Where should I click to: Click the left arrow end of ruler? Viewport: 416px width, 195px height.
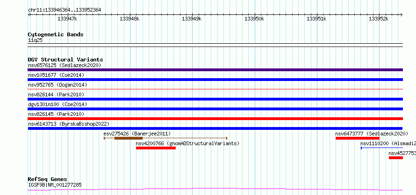(29, 14)
